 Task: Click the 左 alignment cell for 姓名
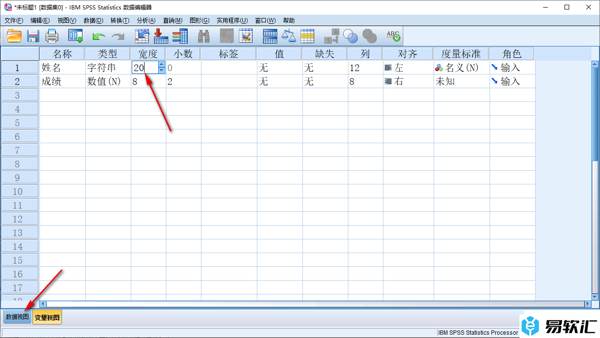coord(408,68)
